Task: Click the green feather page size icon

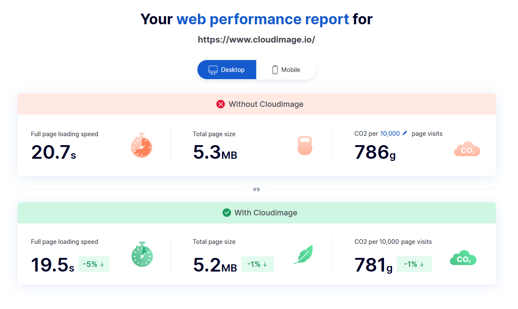Action: click(x=303, y=254)
